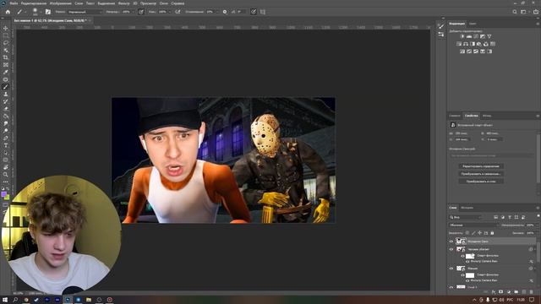Hide the Исходник Саня layer
The width and height of the screenshot is (541, 304).
[451, 242]
